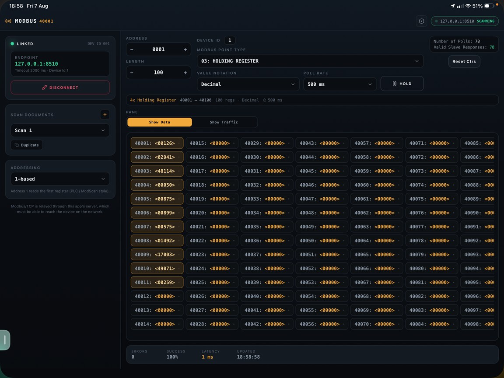Open the Poll Rate 500 ms dropdown
The width and height of the screenshot is (504, 378).
pos(340,84)
